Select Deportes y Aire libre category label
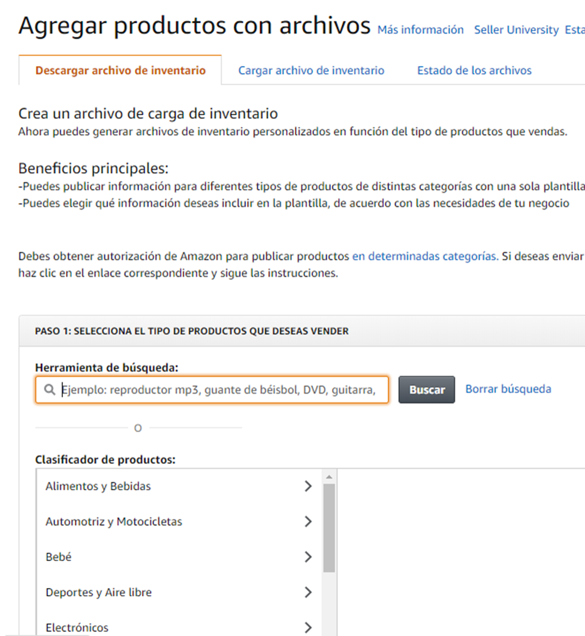 [99, 592]
